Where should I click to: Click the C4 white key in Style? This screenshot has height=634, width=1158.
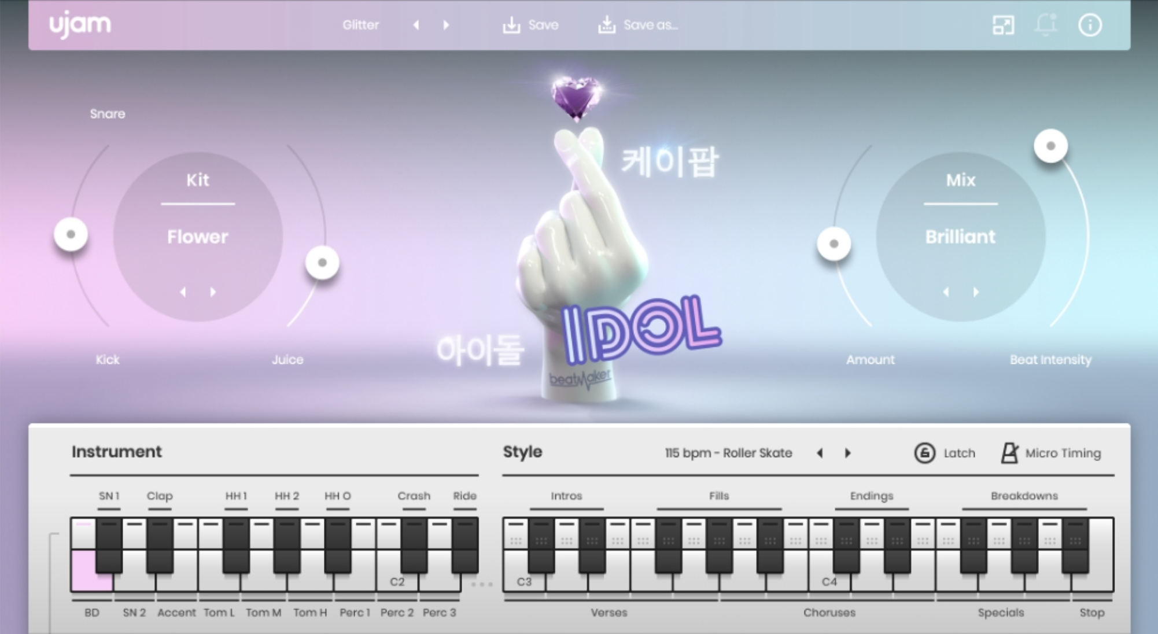pos(829,581)
